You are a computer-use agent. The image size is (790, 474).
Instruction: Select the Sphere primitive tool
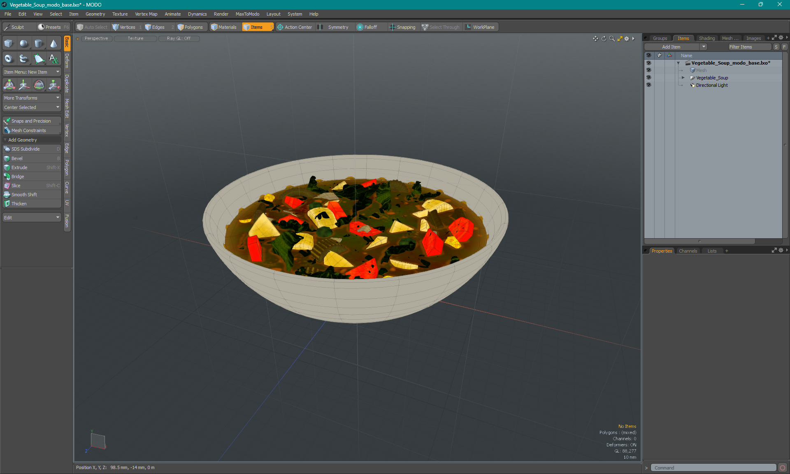point(24,44)
